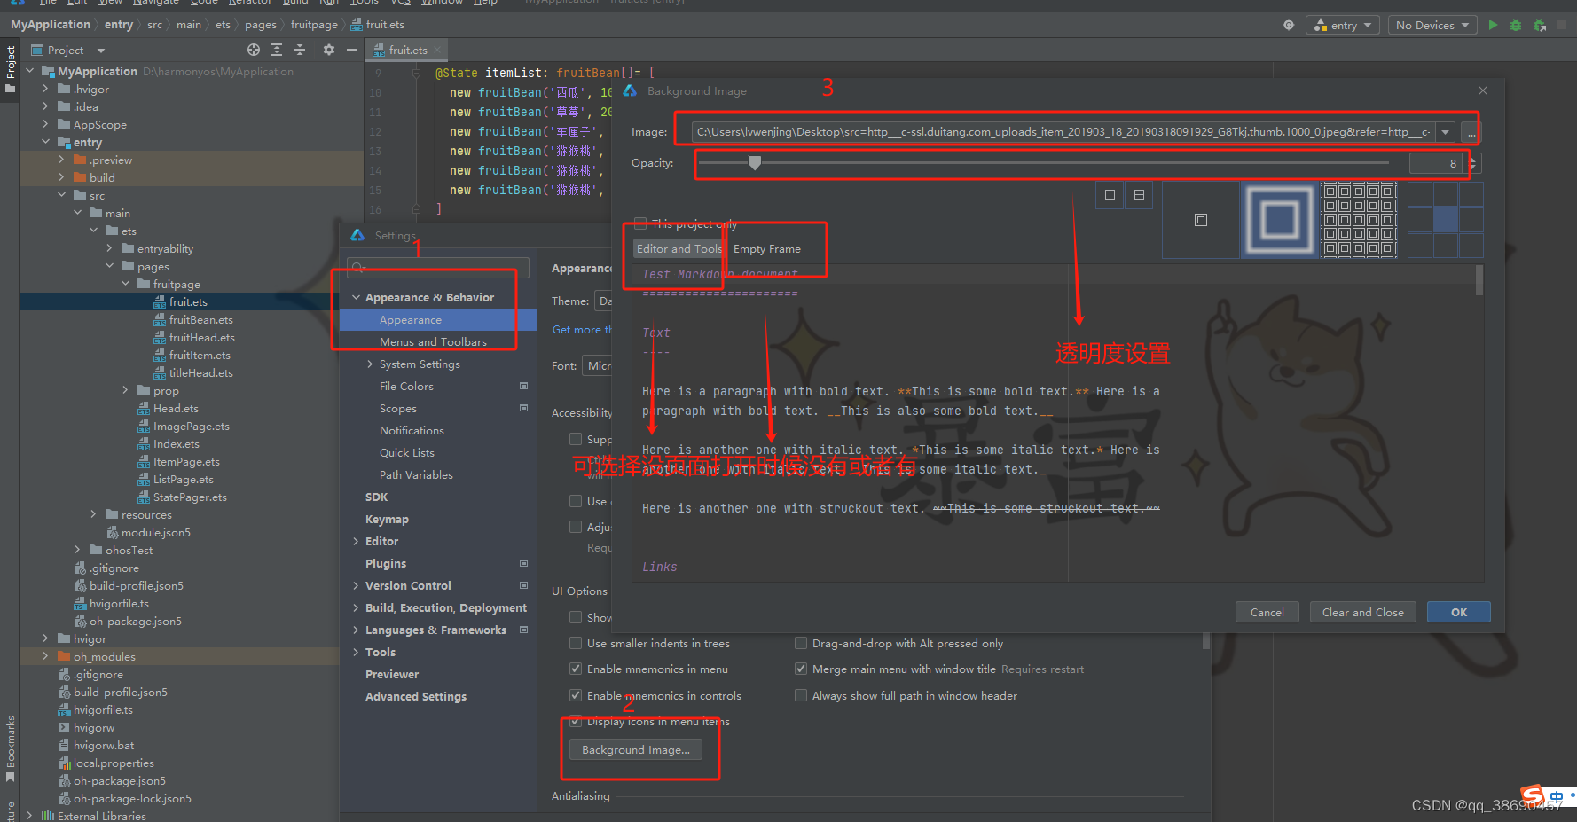Uncheck Merge main menu with window title
Screen dimensions: 1577x822
click(x=801, y=669)
